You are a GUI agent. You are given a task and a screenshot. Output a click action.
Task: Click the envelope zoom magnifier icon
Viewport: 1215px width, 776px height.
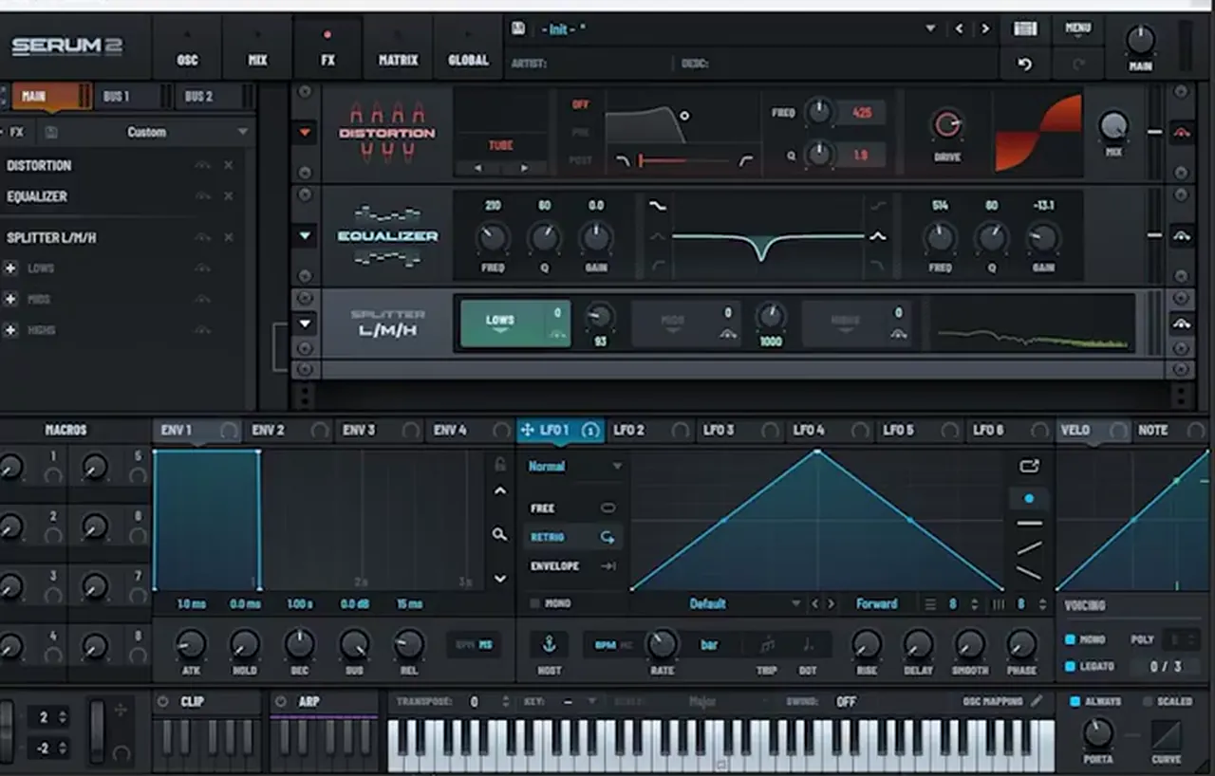[x=499, y=535]
